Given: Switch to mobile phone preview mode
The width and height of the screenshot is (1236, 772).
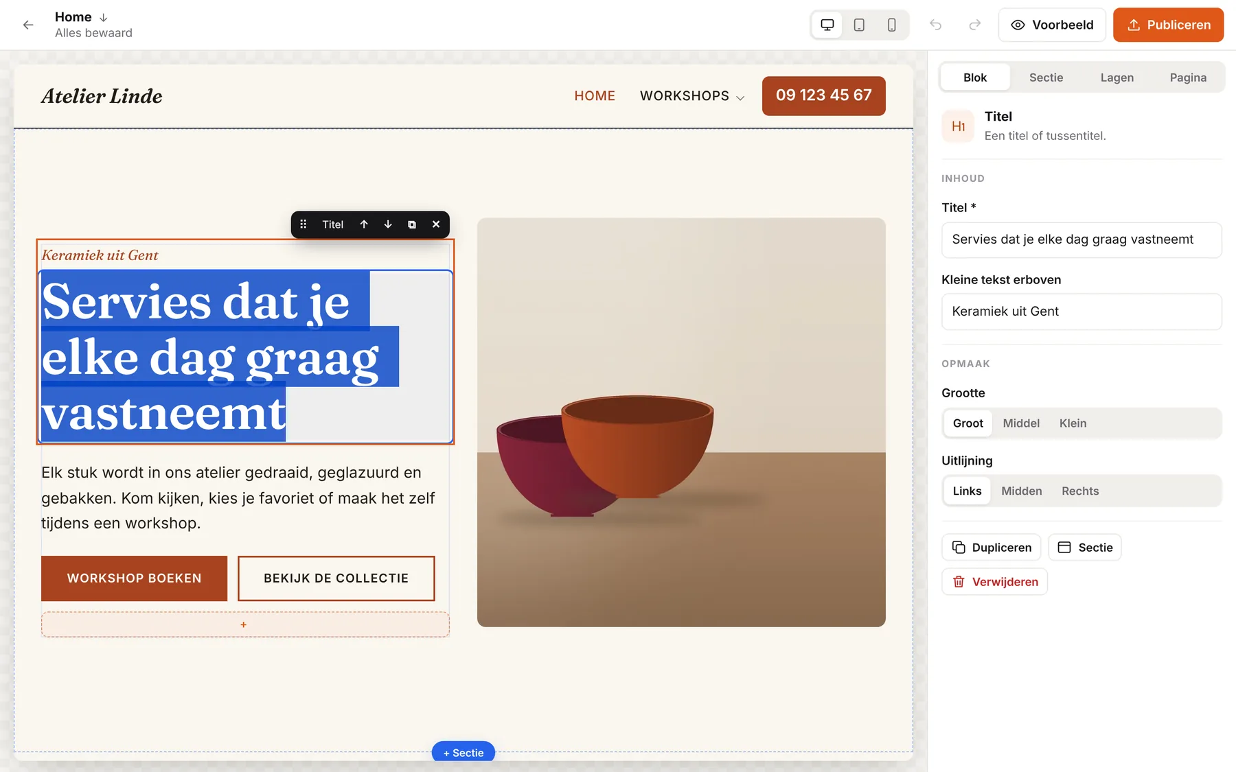Looking at the screenshot, I should tap(891, 25).
